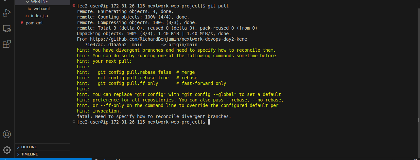Open the Run and Debug view
This screenshot has height=160, width=420.
(7, 13)
